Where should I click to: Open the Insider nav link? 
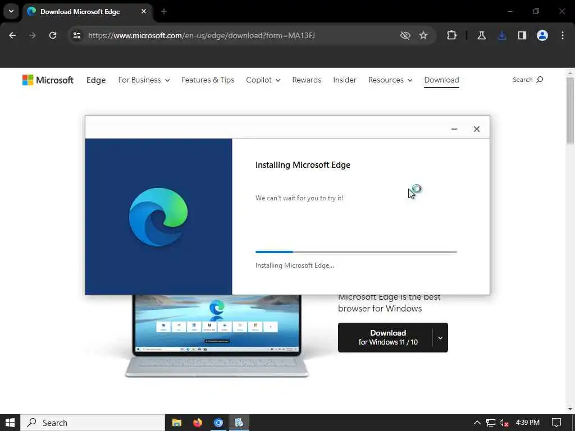pos(345,80)
